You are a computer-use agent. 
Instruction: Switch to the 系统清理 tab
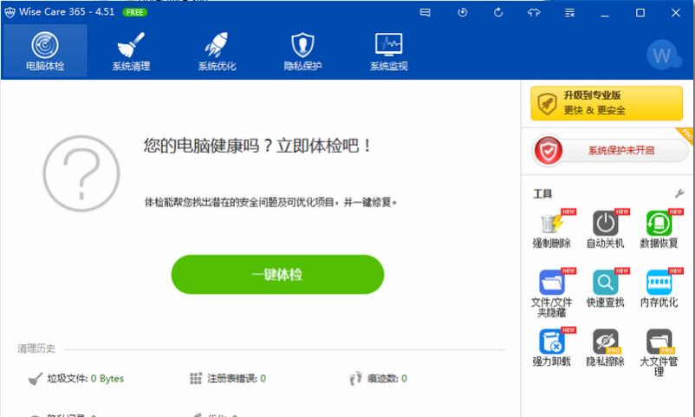click(131, 50)
